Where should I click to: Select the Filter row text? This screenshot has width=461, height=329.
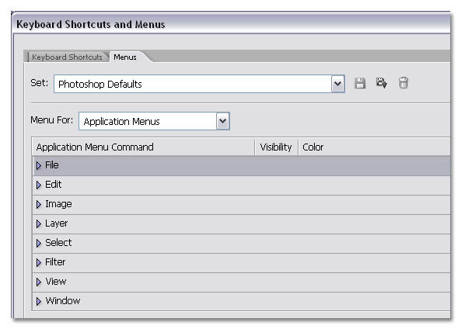point(55,261)
